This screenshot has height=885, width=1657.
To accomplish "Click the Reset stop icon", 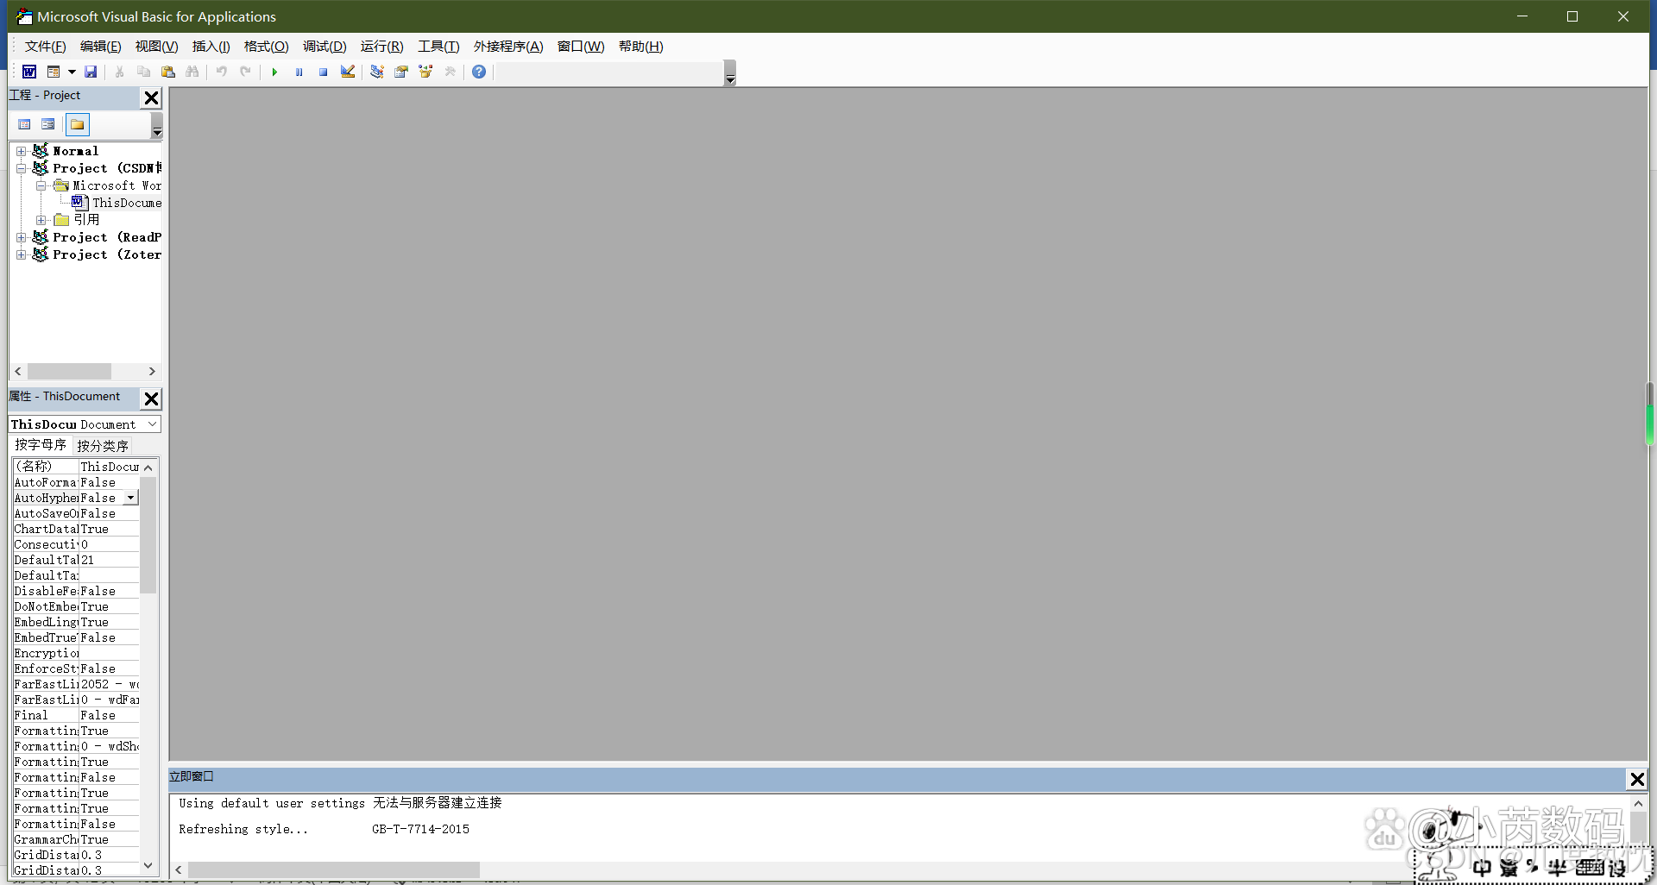I will (x=323, y=72).
